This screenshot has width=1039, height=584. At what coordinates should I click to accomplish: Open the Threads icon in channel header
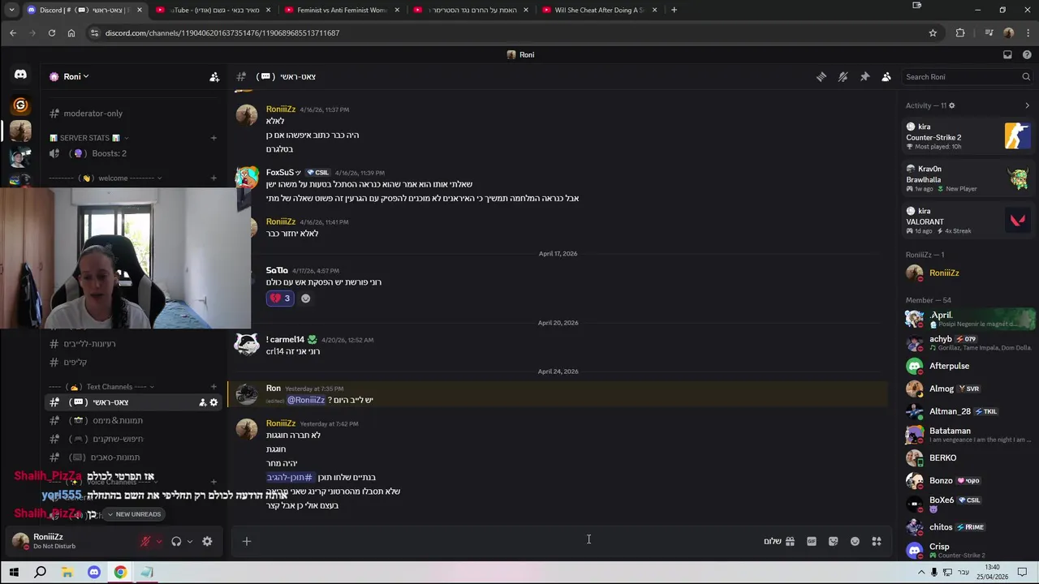(x=821, y=76)
